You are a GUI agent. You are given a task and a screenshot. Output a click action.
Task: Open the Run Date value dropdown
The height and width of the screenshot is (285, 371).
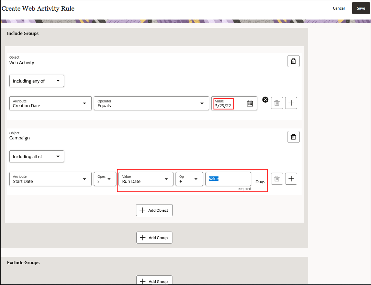146,179
